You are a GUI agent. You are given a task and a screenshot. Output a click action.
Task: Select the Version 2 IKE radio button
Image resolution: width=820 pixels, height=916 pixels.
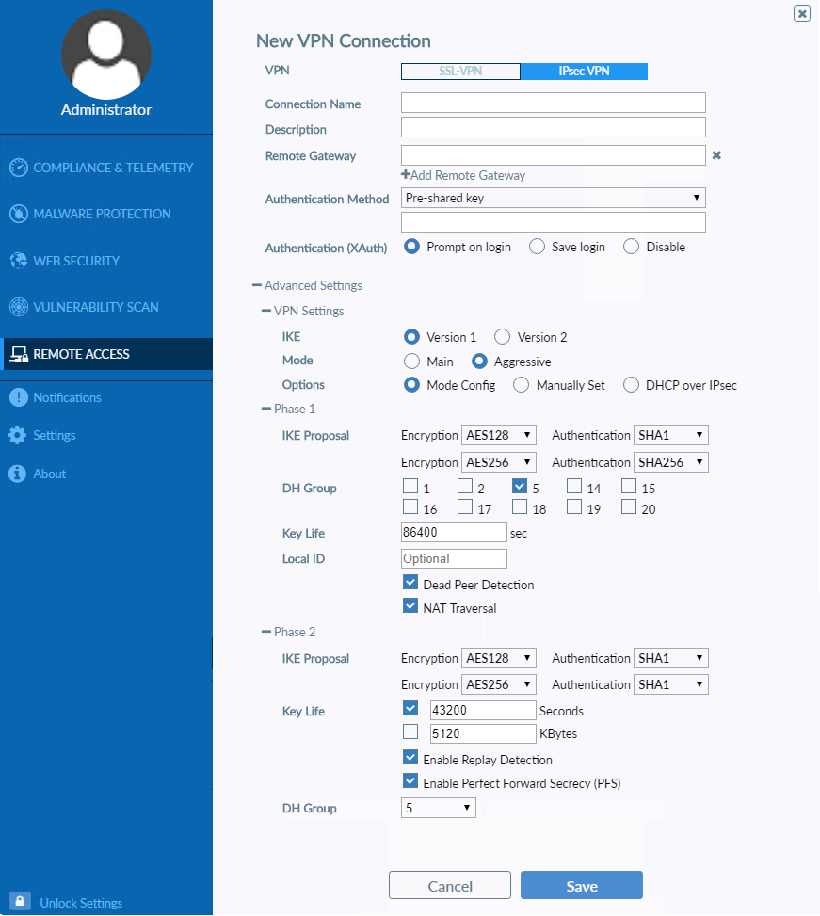pos(502,336)
